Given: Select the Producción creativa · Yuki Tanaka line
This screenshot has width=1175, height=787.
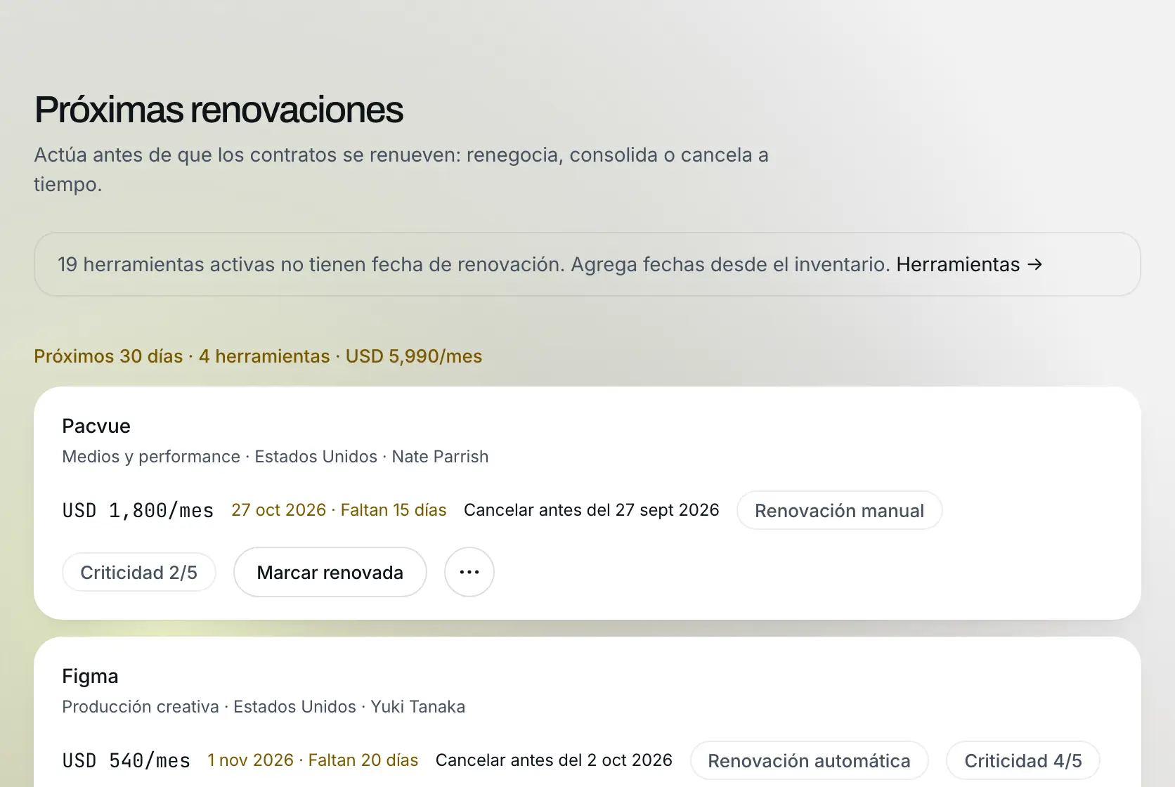Looking at the screenshot, I should pos(264,707).
